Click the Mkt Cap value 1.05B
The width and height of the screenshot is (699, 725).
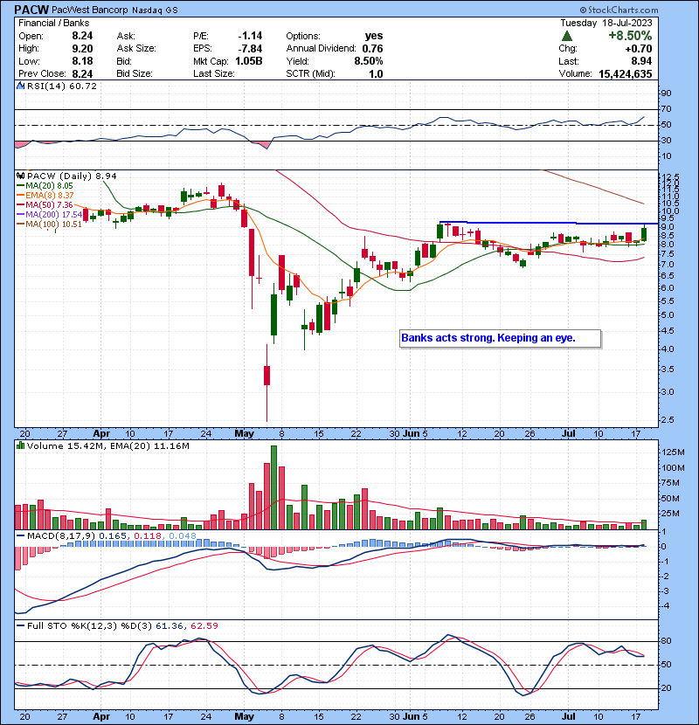tap(248, 61)
